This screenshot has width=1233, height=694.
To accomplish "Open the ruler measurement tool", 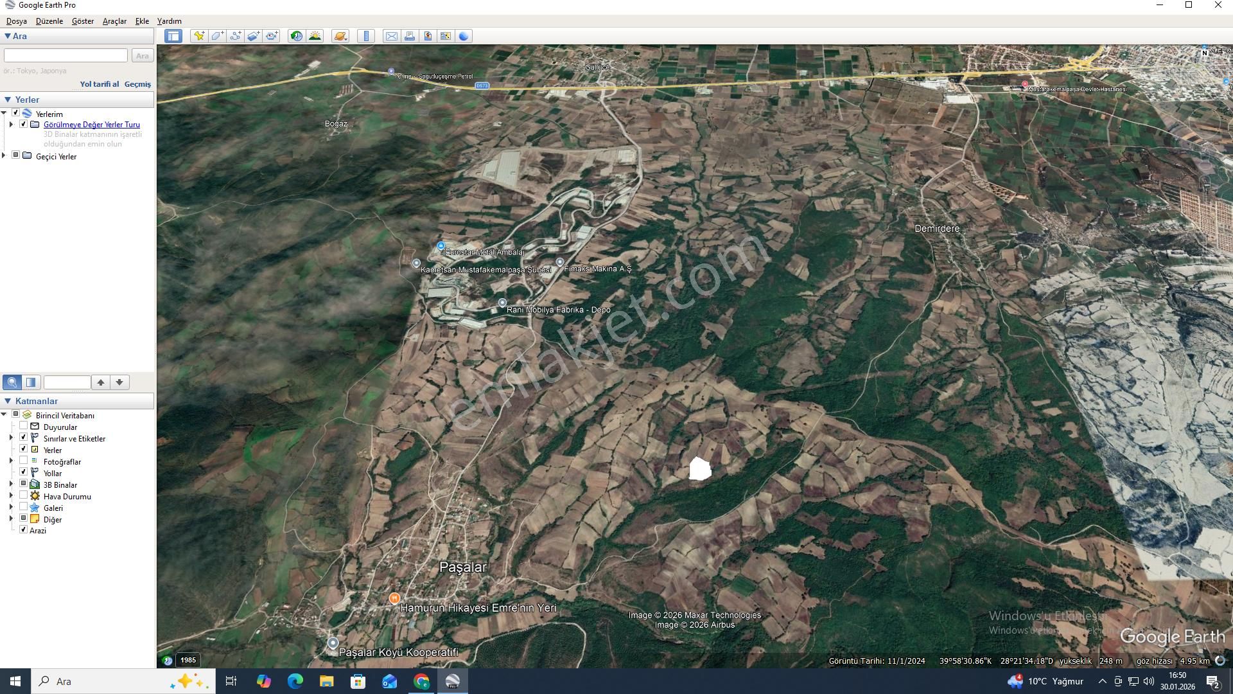I will [366, 36].
